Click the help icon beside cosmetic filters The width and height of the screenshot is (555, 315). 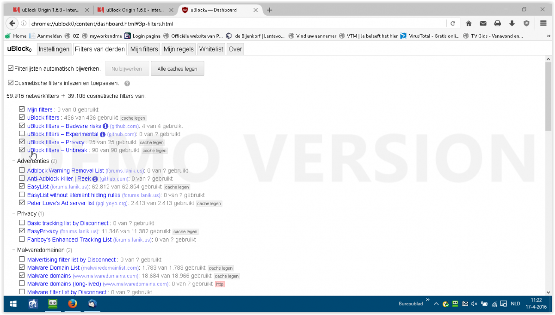[127, 84]
